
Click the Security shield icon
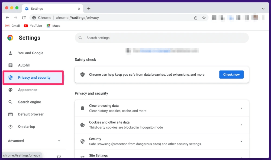tap(82, 141)
